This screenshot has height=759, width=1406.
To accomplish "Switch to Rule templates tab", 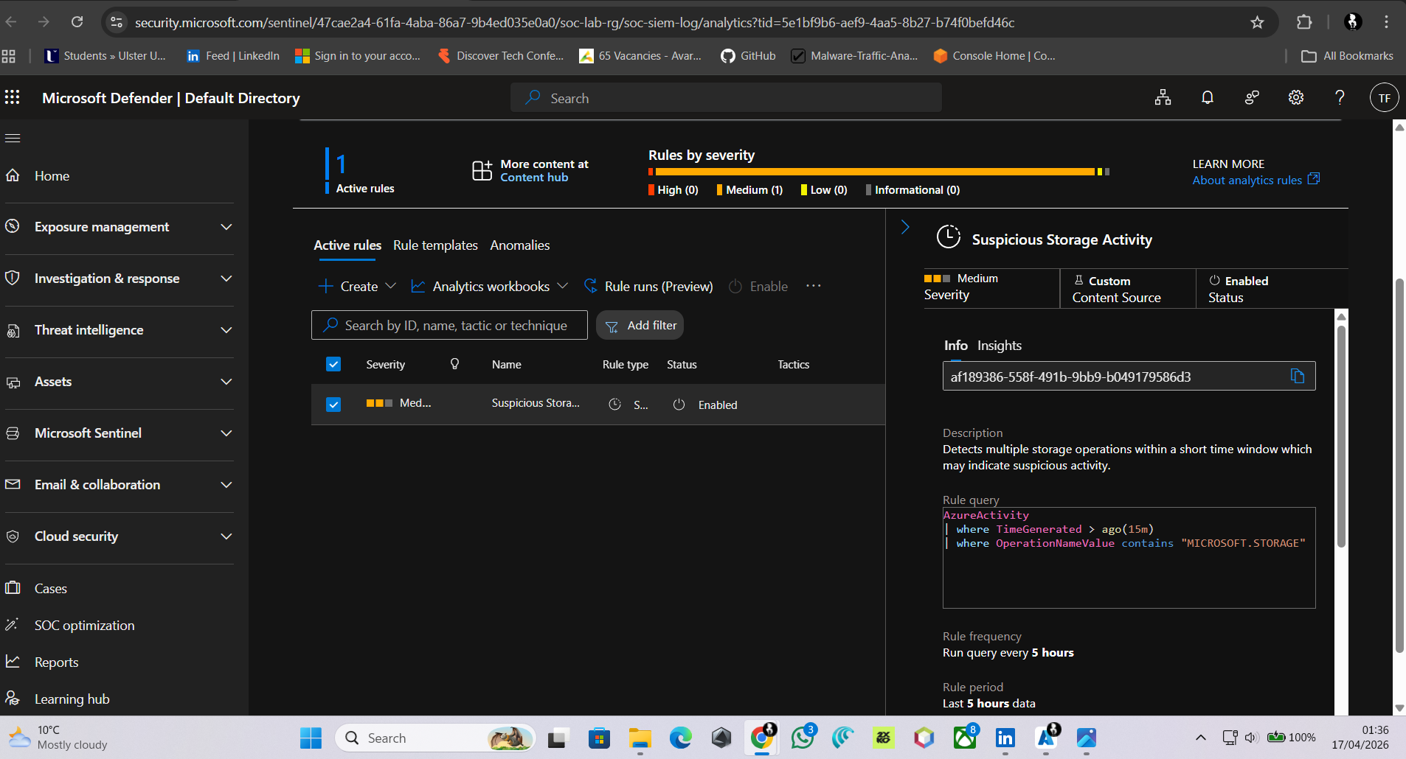I will [435, 245].
